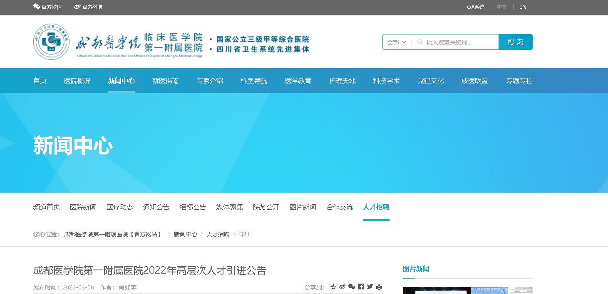608x294 pixels.
Task: Open 科技学术 navigation item
Action: (387, 81)
